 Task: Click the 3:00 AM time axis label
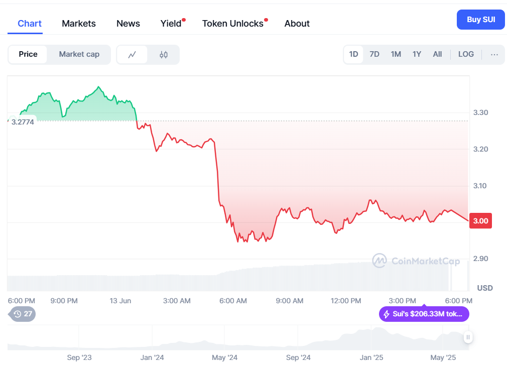[177, 301]
